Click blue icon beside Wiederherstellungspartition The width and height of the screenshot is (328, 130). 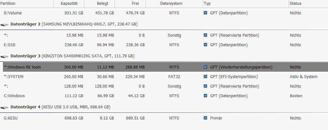tap(205, 67)
